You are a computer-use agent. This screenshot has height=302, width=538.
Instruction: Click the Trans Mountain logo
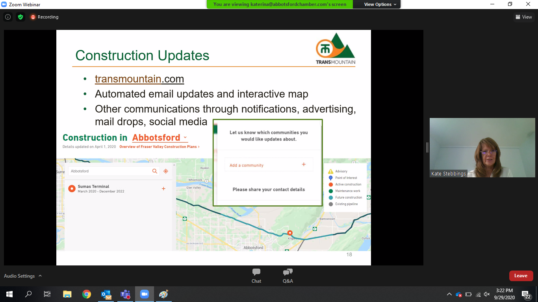[x=336, y=49]
